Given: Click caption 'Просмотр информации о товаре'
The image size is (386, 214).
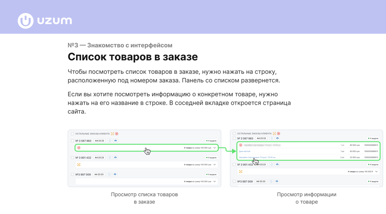Looking at the screenshot, I should pos(307,198).
